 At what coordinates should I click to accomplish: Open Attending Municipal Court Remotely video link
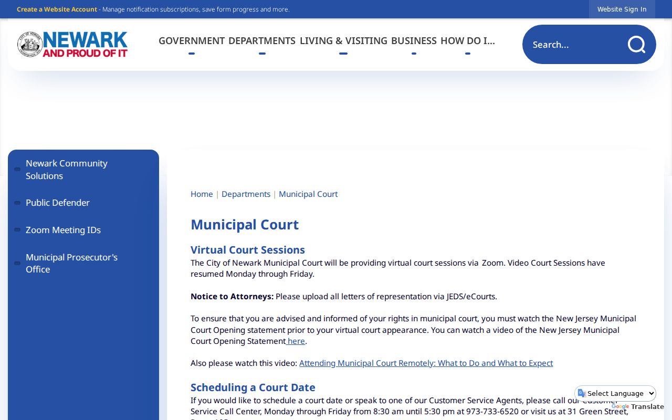426,363
